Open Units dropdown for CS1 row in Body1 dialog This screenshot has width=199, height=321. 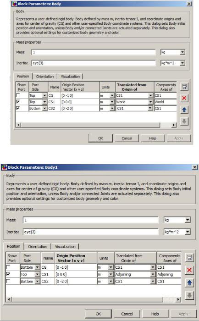(x=111, y=274)
